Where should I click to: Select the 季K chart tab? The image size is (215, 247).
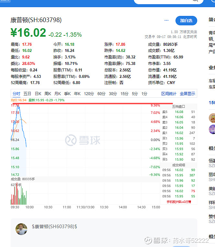[x=67, y=94]
